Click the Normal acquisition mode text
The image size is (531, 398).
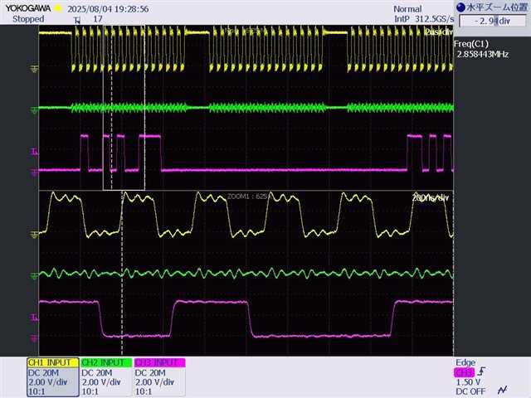(407, 9)
